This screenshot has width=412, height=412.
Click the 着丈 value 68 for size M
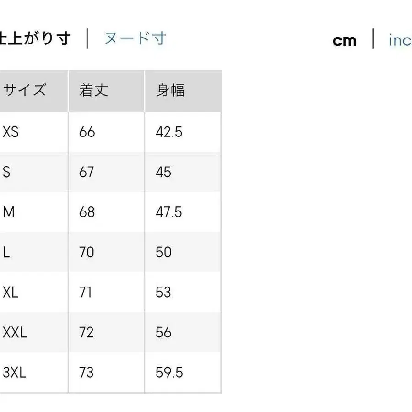86,212
